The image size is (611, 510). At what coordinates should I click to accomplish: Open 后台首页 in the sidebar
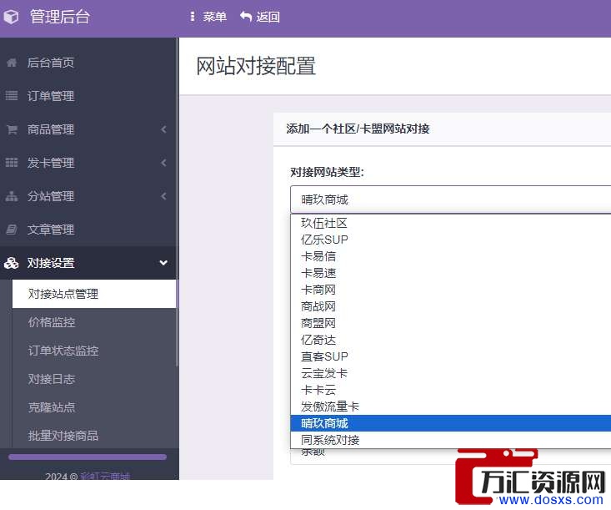(51, 63)
